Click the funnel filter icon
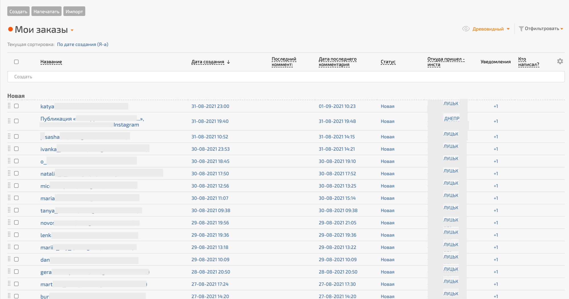The image size is (569, 299). (521, 29)
